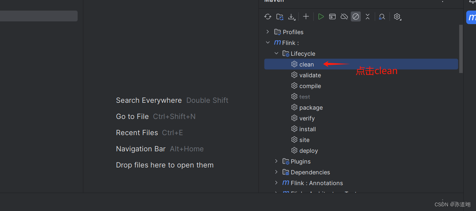
Task: Open Execute Maven Goal dialog icon
Action: coord(332,17)
